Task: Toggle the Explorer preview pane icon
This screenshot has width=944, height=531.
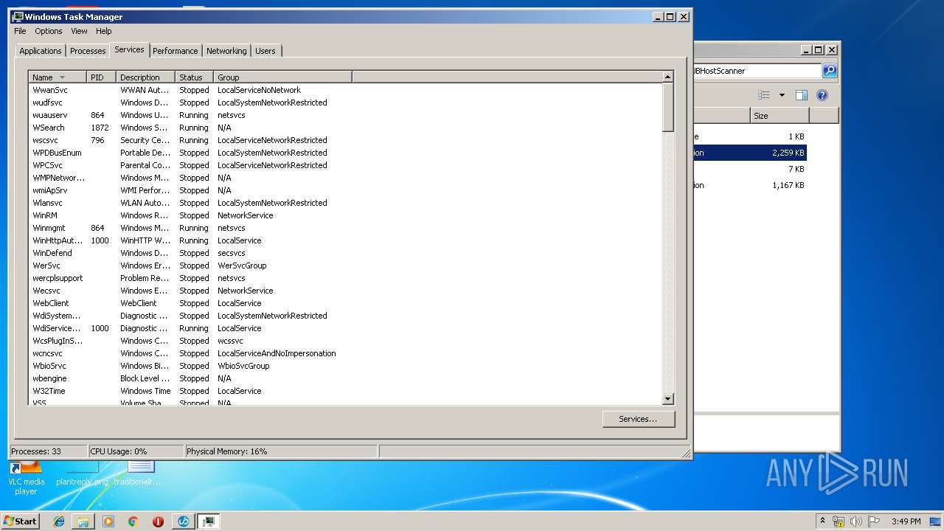Action: tap(802, 95)
